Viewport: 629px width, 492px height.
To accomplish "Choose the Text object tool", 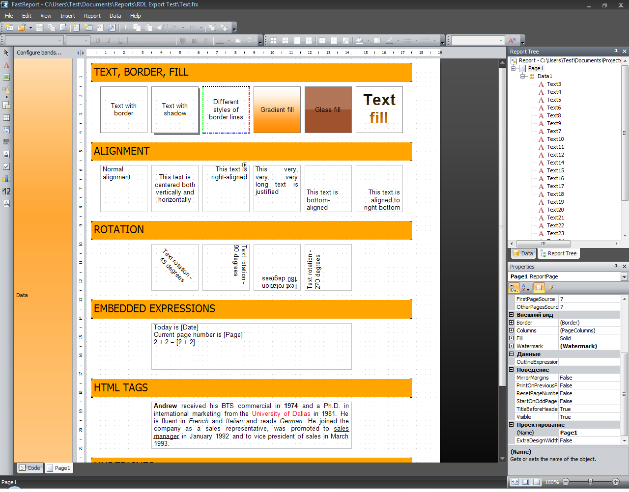I will [x=6, y=65].
